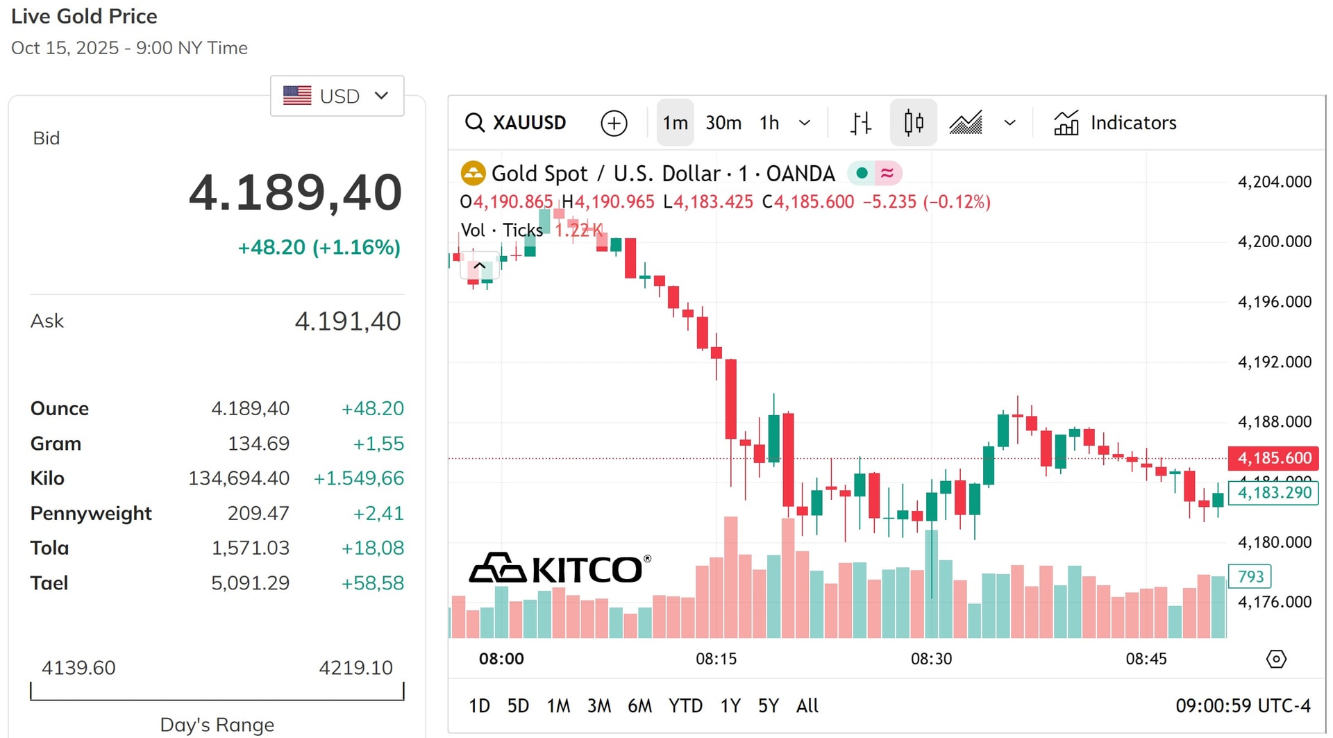Select the candlestick chart style icon
The height and width of the screenshot is (738, 1333).
click(914, 123)
